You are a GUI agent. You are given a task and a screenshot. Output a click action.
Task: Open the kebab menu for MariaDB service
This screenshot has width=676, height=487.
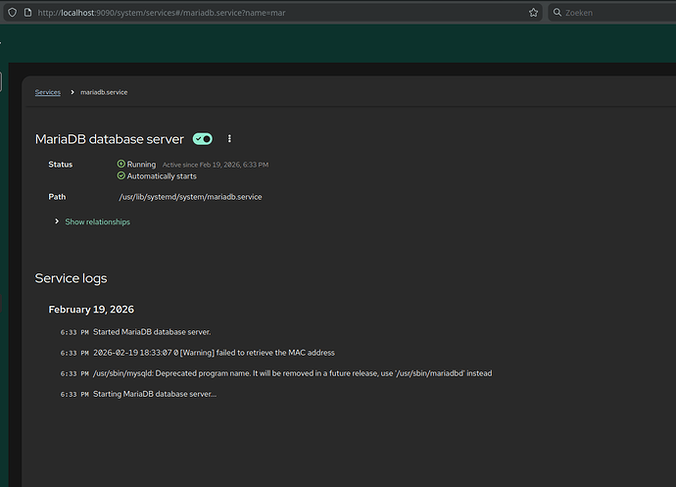coord(230,139)
